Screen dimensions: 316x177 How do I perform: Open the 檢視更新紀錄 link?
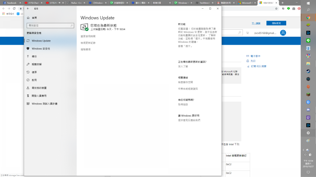88,43
